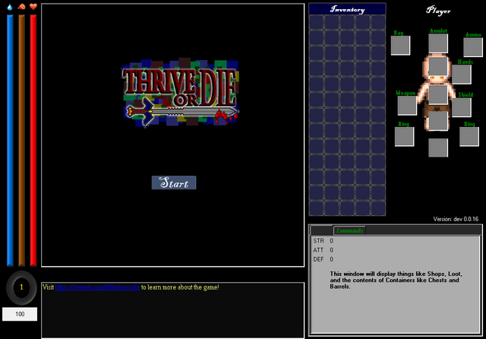The image size is (486, 339).
Task: Select the Amulet equipment slot
Action: tap(438, 44)
